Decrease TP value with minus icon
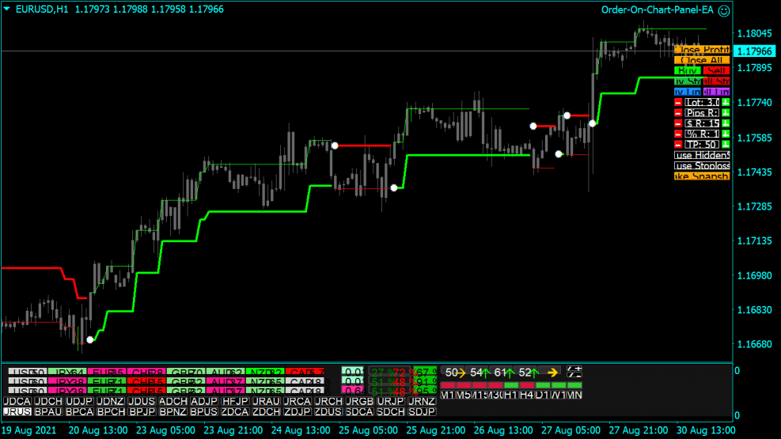 pos(678,144)
